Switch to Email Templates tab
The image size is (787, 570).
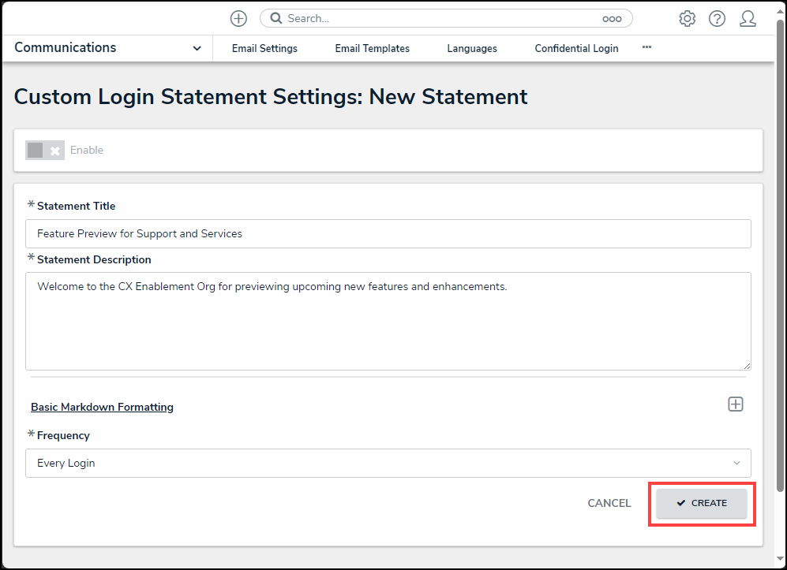click(372, 48)
